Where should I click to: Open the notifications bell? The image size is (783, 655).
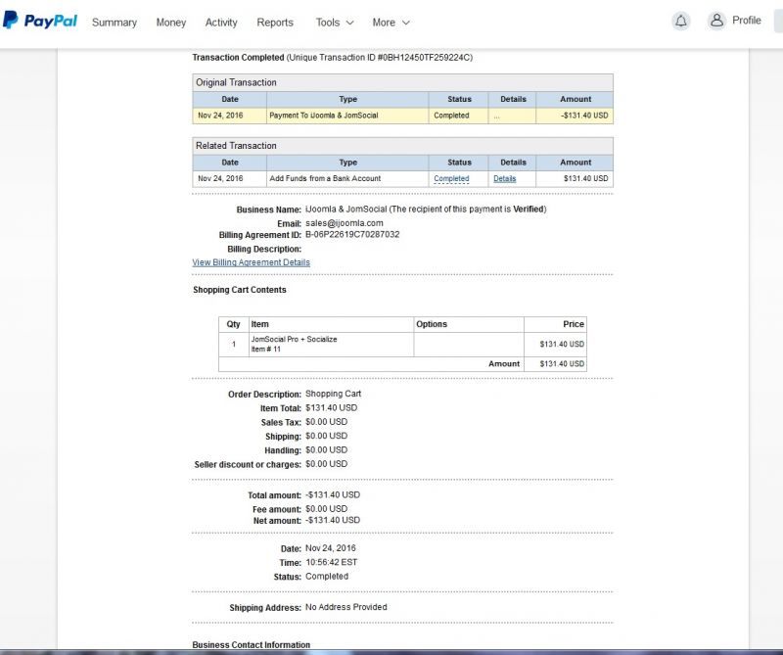point(681,21)
